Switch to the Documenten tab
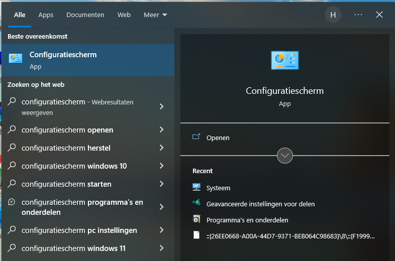 tap(85, 15)
